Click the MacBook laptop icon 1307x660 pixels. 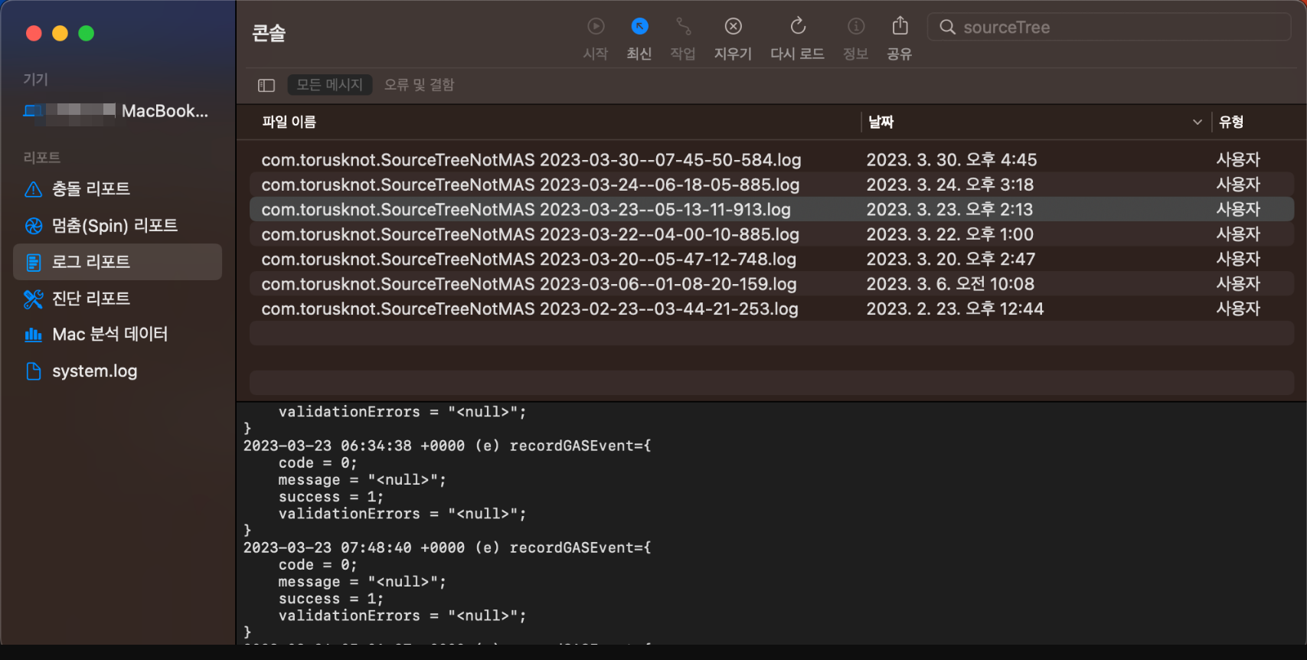[x=33, y=111]
